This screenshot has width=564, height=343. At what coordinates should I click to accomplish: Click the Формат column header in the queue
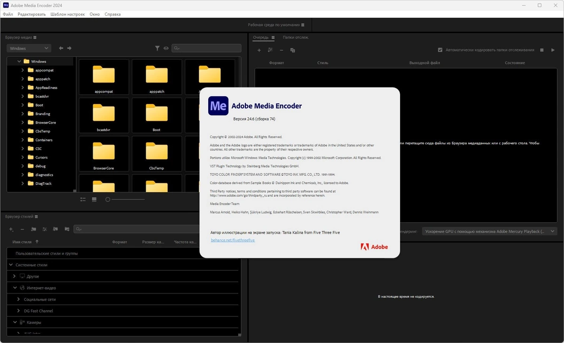(276, 62)
